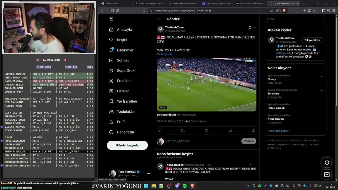Open options for Günay trend
This screenshot has height=190, width=338.
(322, 76)
